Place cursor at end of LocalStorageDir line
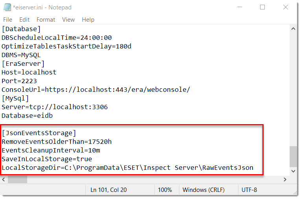Screen dimensions: 301x199 254,167
